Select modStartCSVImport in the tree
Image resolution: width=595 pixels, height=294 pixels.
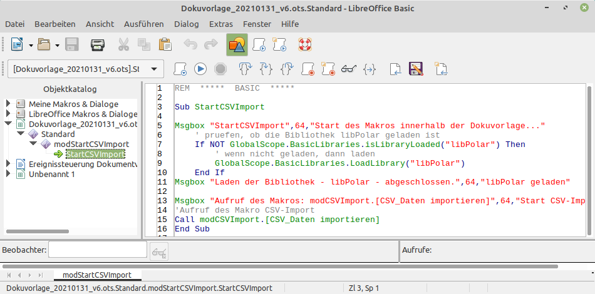[91, 144]
